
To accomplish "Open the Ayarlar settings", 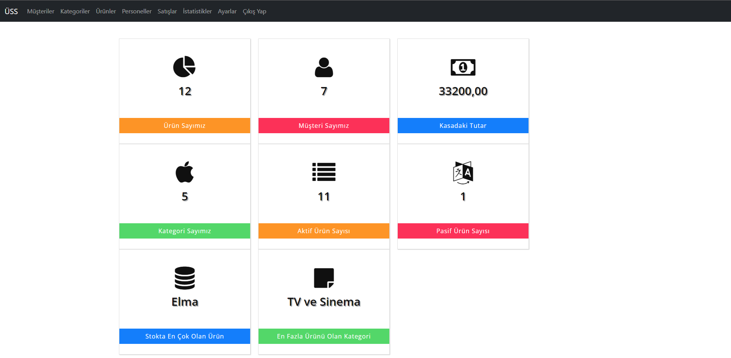I will [x=227, y=11].
